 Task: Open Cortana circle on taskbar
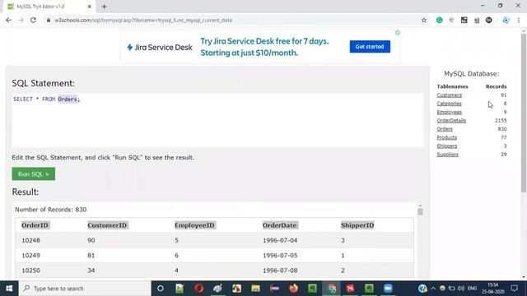click(x=161, y=289)
